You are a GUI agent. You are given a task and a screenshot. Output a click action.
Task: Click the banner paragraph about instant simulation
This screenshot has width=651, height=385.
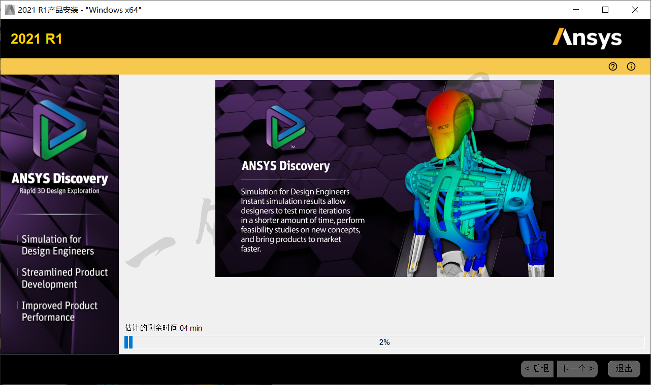303,220
